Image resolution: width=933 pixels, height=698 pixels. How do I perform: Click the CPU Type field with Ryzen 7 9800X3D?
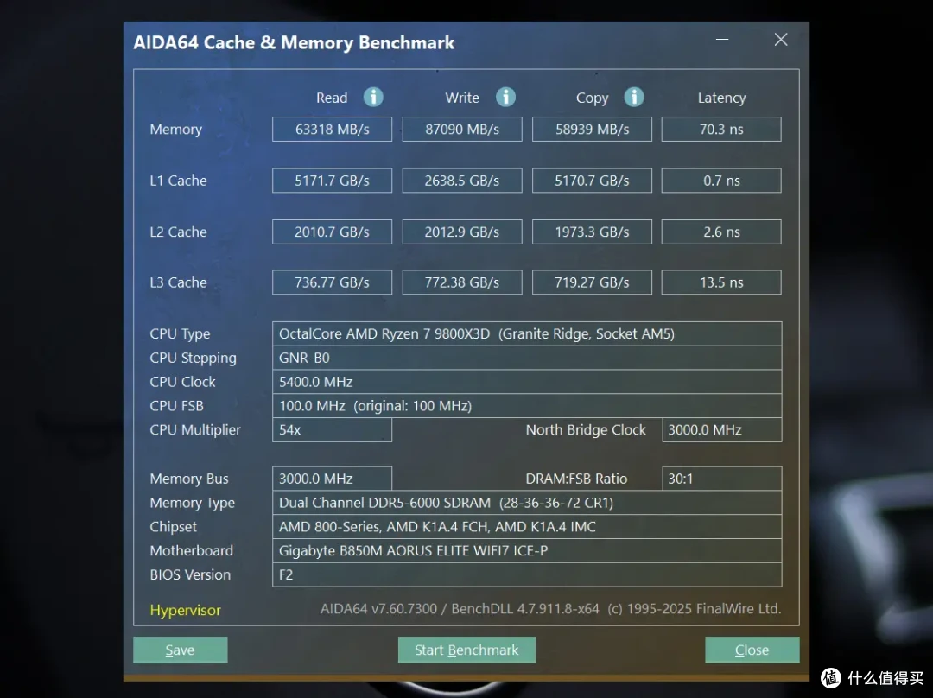coord(527,333)
